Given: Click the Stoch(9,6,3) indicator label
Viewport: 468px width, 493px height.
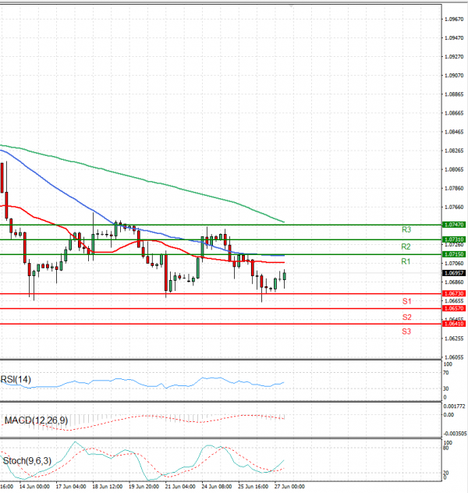Looking at the screenshot, I should click(x=27, y=461).
